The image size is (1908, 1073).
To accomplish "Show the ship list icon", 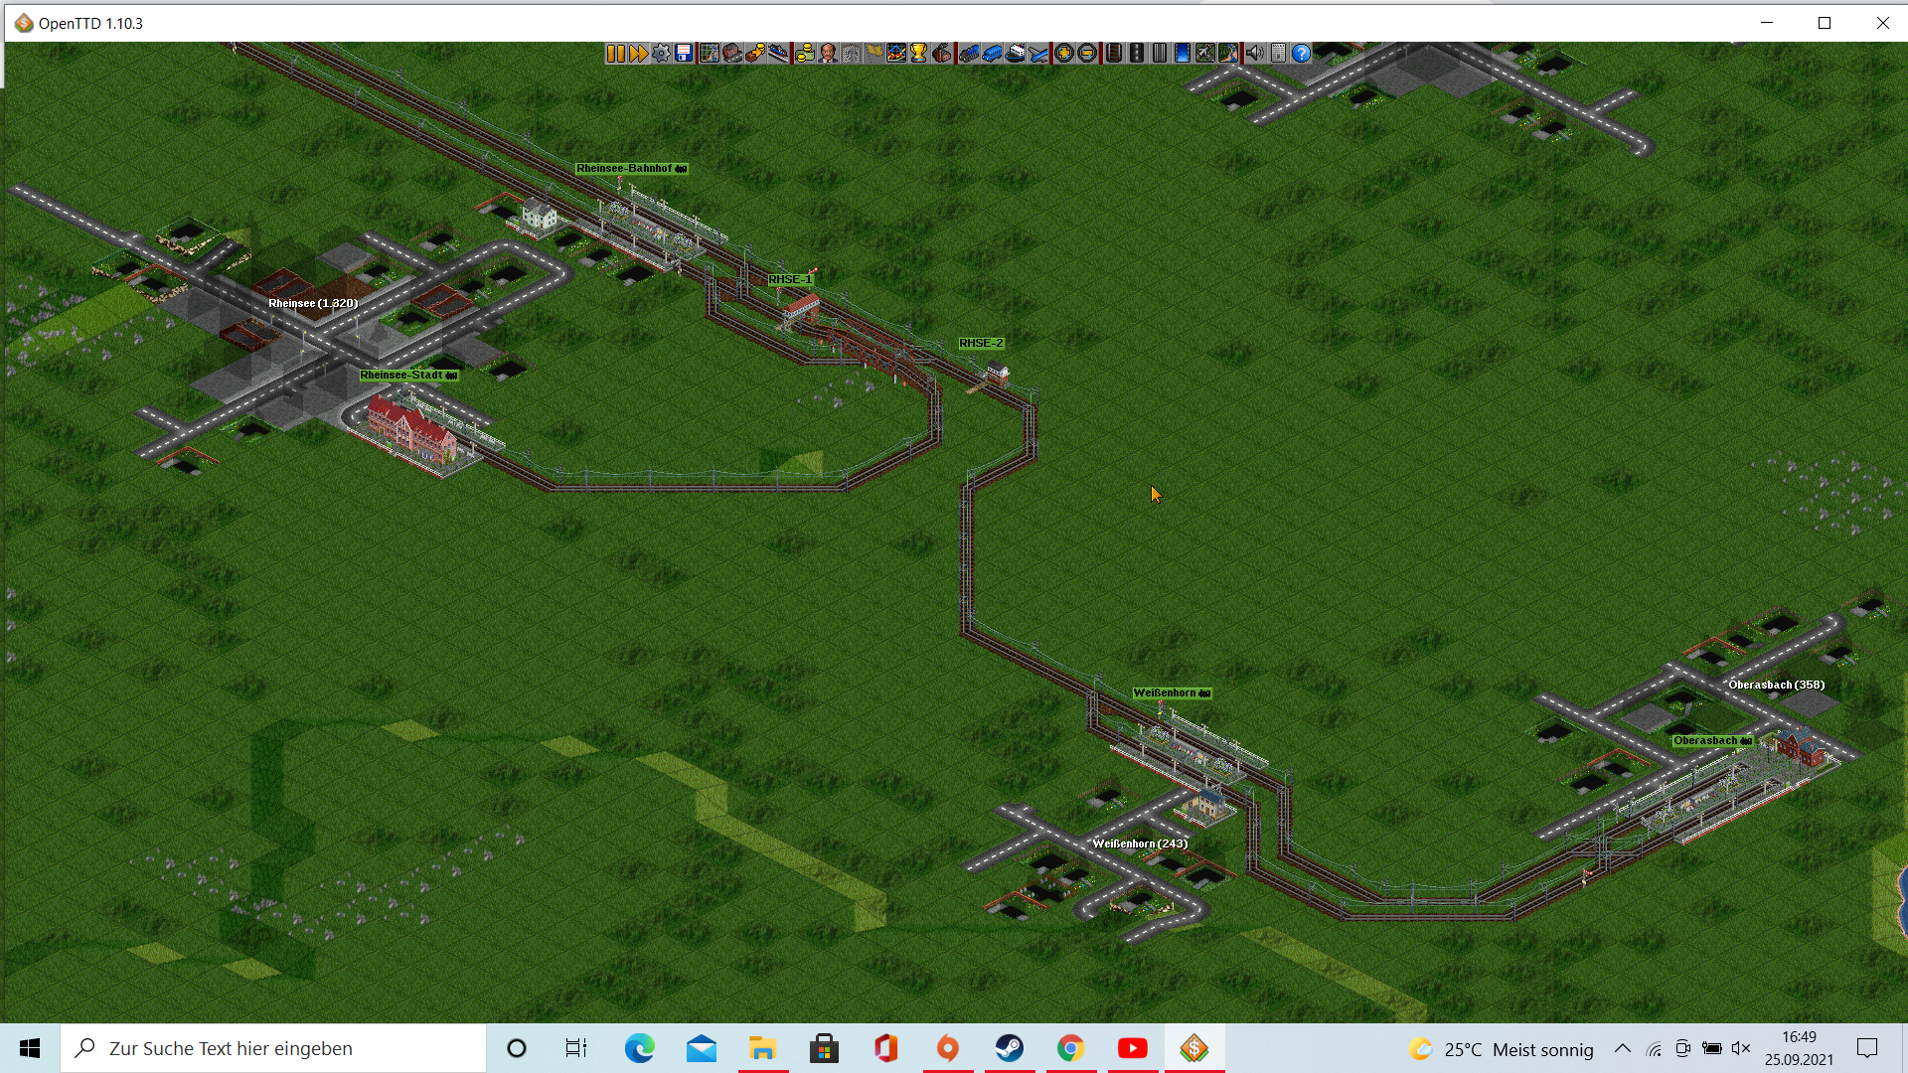I will (1015, 54).
